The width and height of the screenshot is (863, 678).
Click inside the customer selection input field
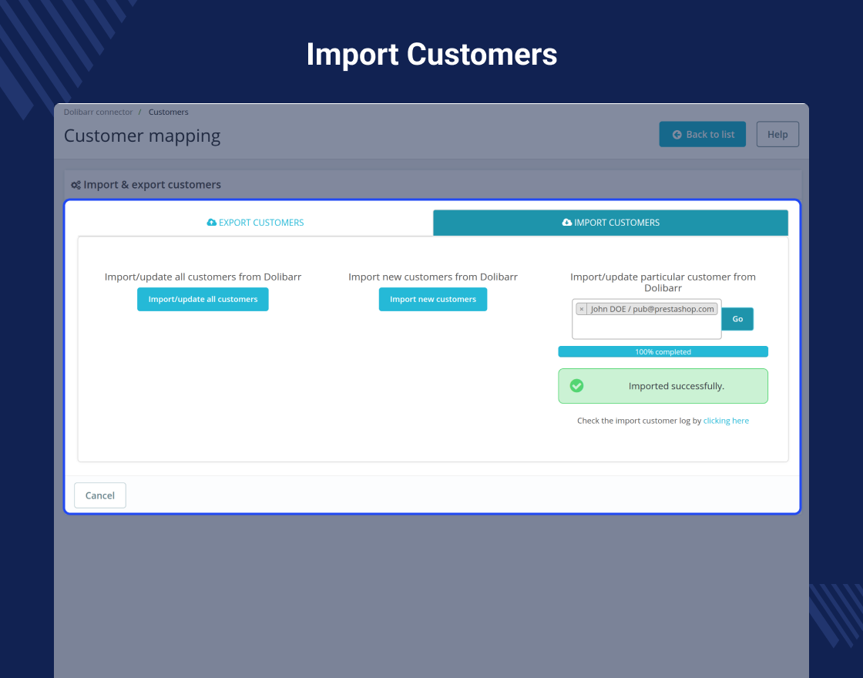click(x=646, y=327)
